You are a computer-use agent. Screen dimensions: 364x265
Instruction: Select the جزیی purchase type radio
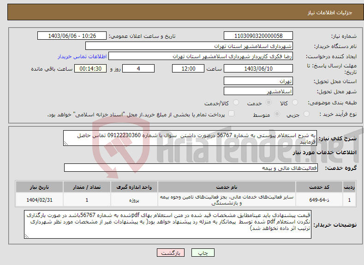(306, 114)
